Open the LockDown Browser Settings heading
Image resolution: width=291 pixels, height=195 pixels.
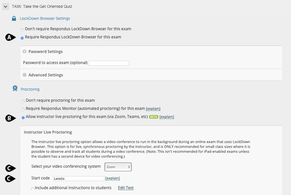coord(45,19)
